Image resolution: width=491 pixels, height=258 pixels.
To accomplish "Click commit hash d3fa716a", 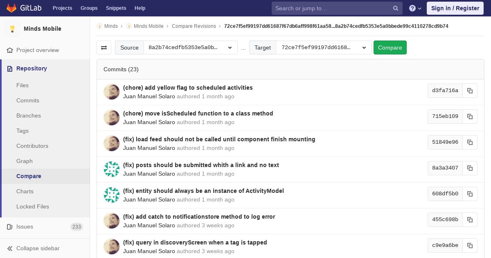I will tap(445, 91).
